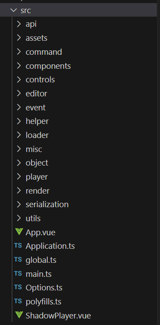Click the TS icon beside Options.ts
Screen dimensions: 160x325
[18, 287]
